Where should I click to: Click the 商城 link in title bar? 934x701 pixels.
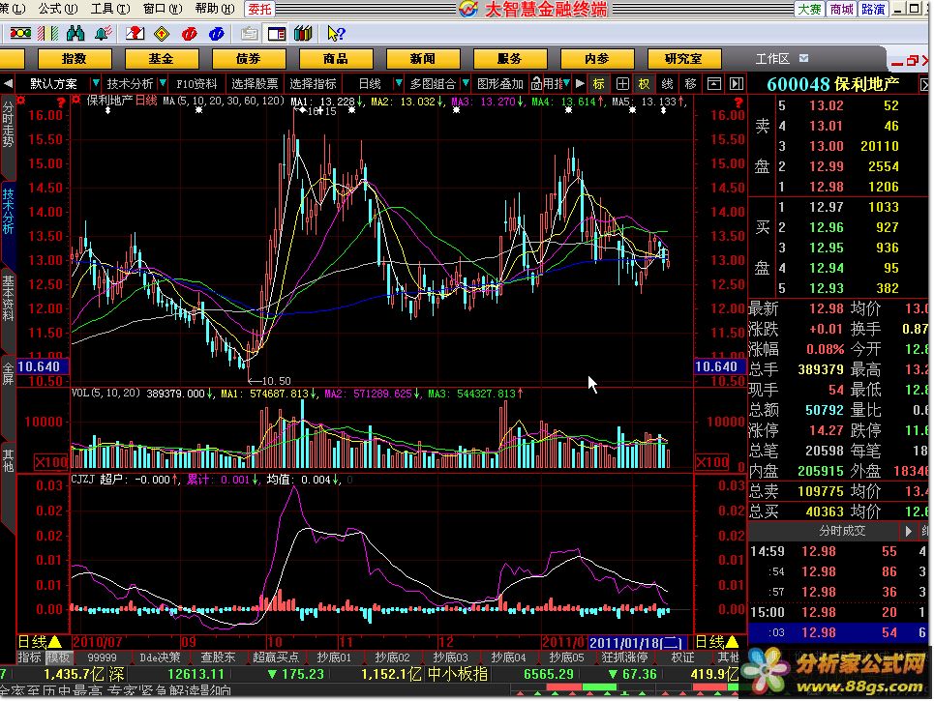[x=842, y=9]
